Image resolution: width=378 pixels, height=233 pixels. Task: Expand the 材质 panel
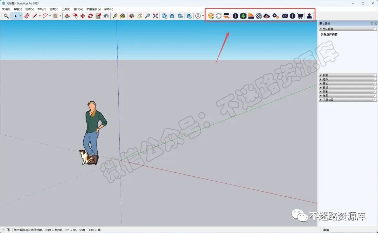pyautogui.click(x=348, y=75)
